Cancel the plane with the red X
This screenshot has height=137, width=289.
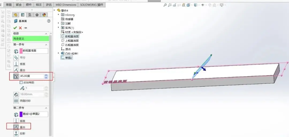point(20,28)
